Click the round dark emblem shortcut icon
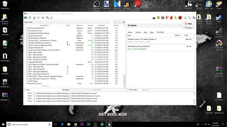 163,18
